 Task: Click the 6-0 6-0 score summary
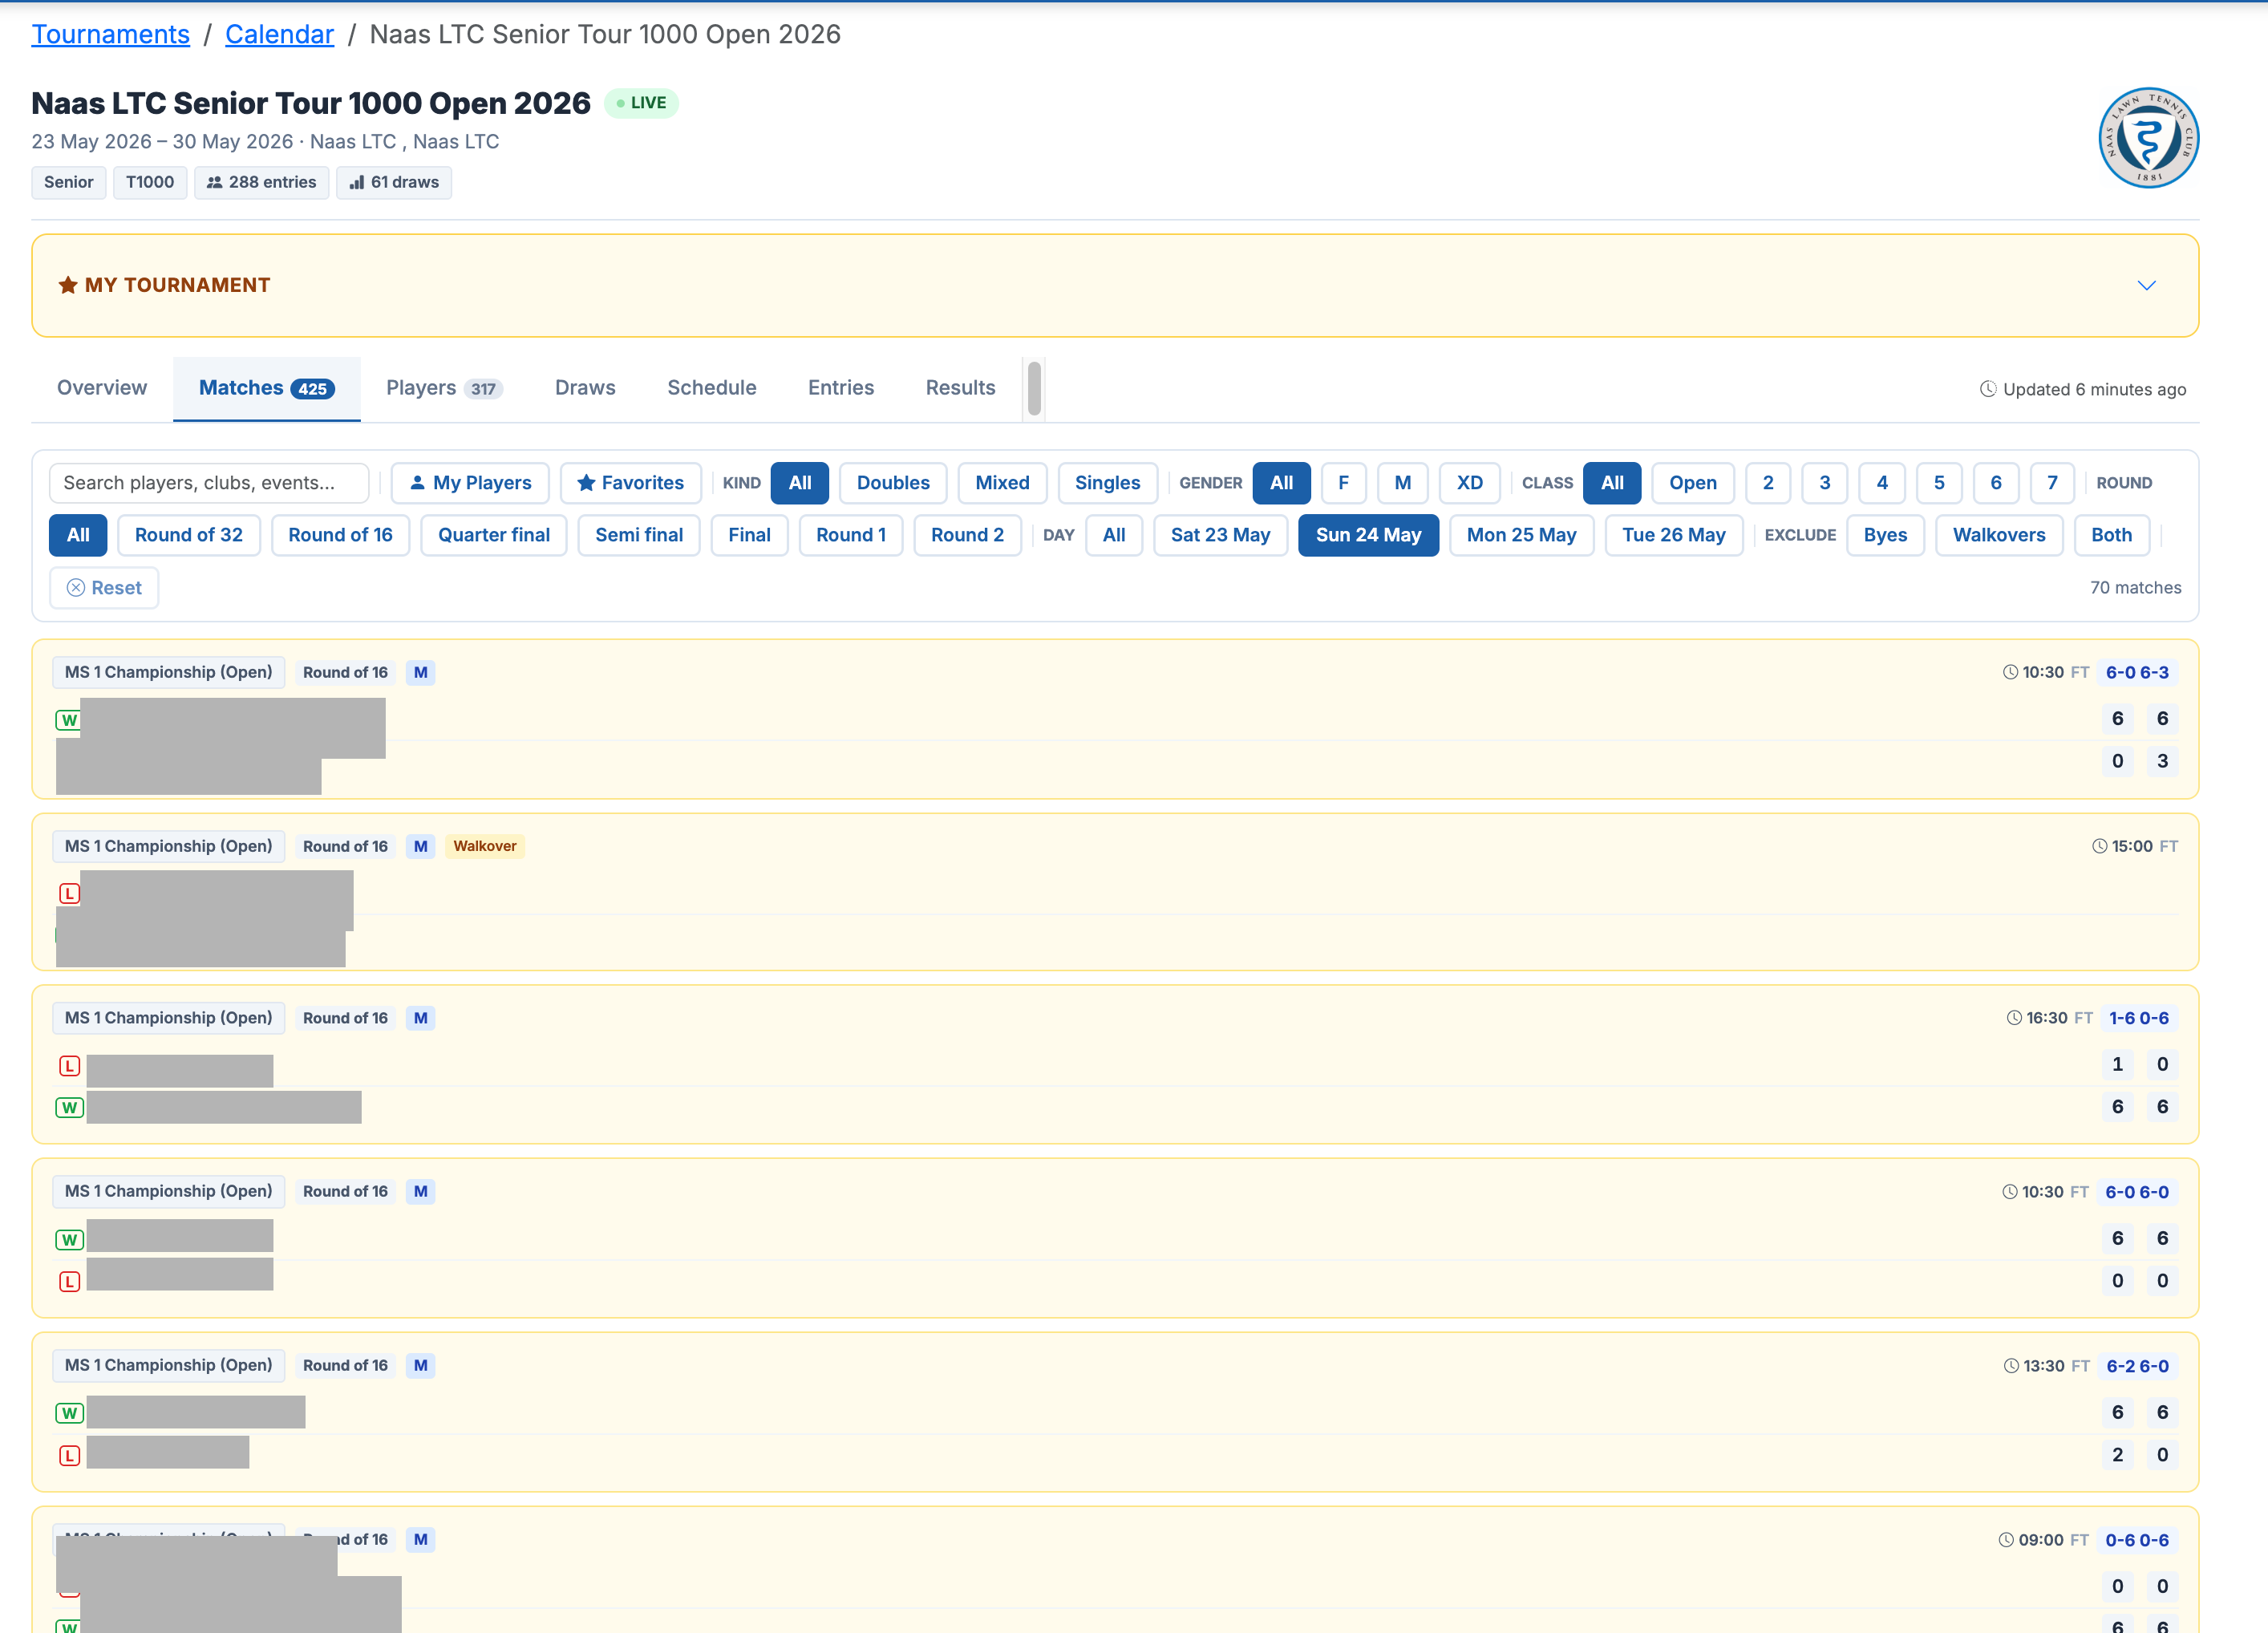pos(2137,1192)
